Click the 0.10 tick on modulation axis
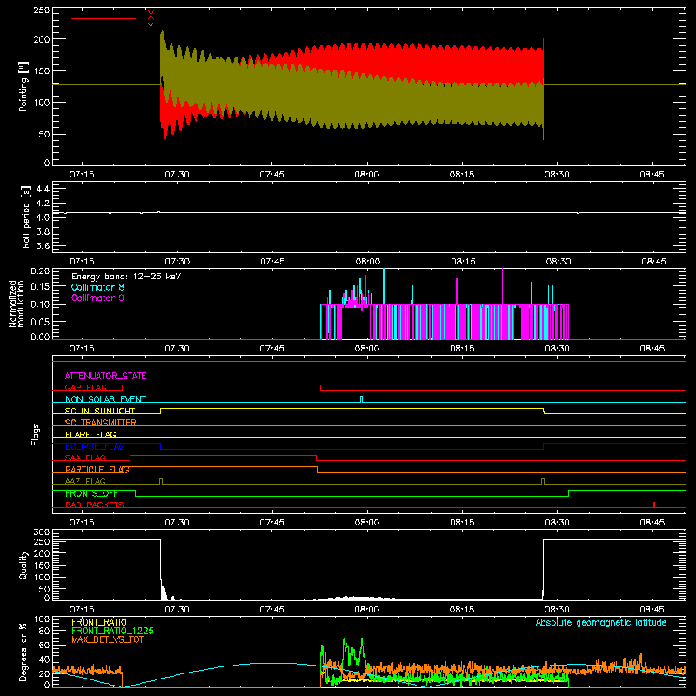The width and height of the screenshot is (696, 696). tap(40, 304)
